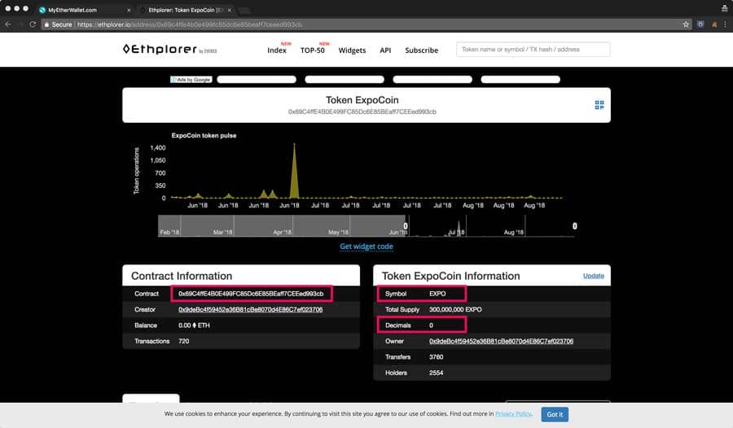733x428 pixels.
Task: Click the Update link in token information
Action: click(x=593, y=276)
